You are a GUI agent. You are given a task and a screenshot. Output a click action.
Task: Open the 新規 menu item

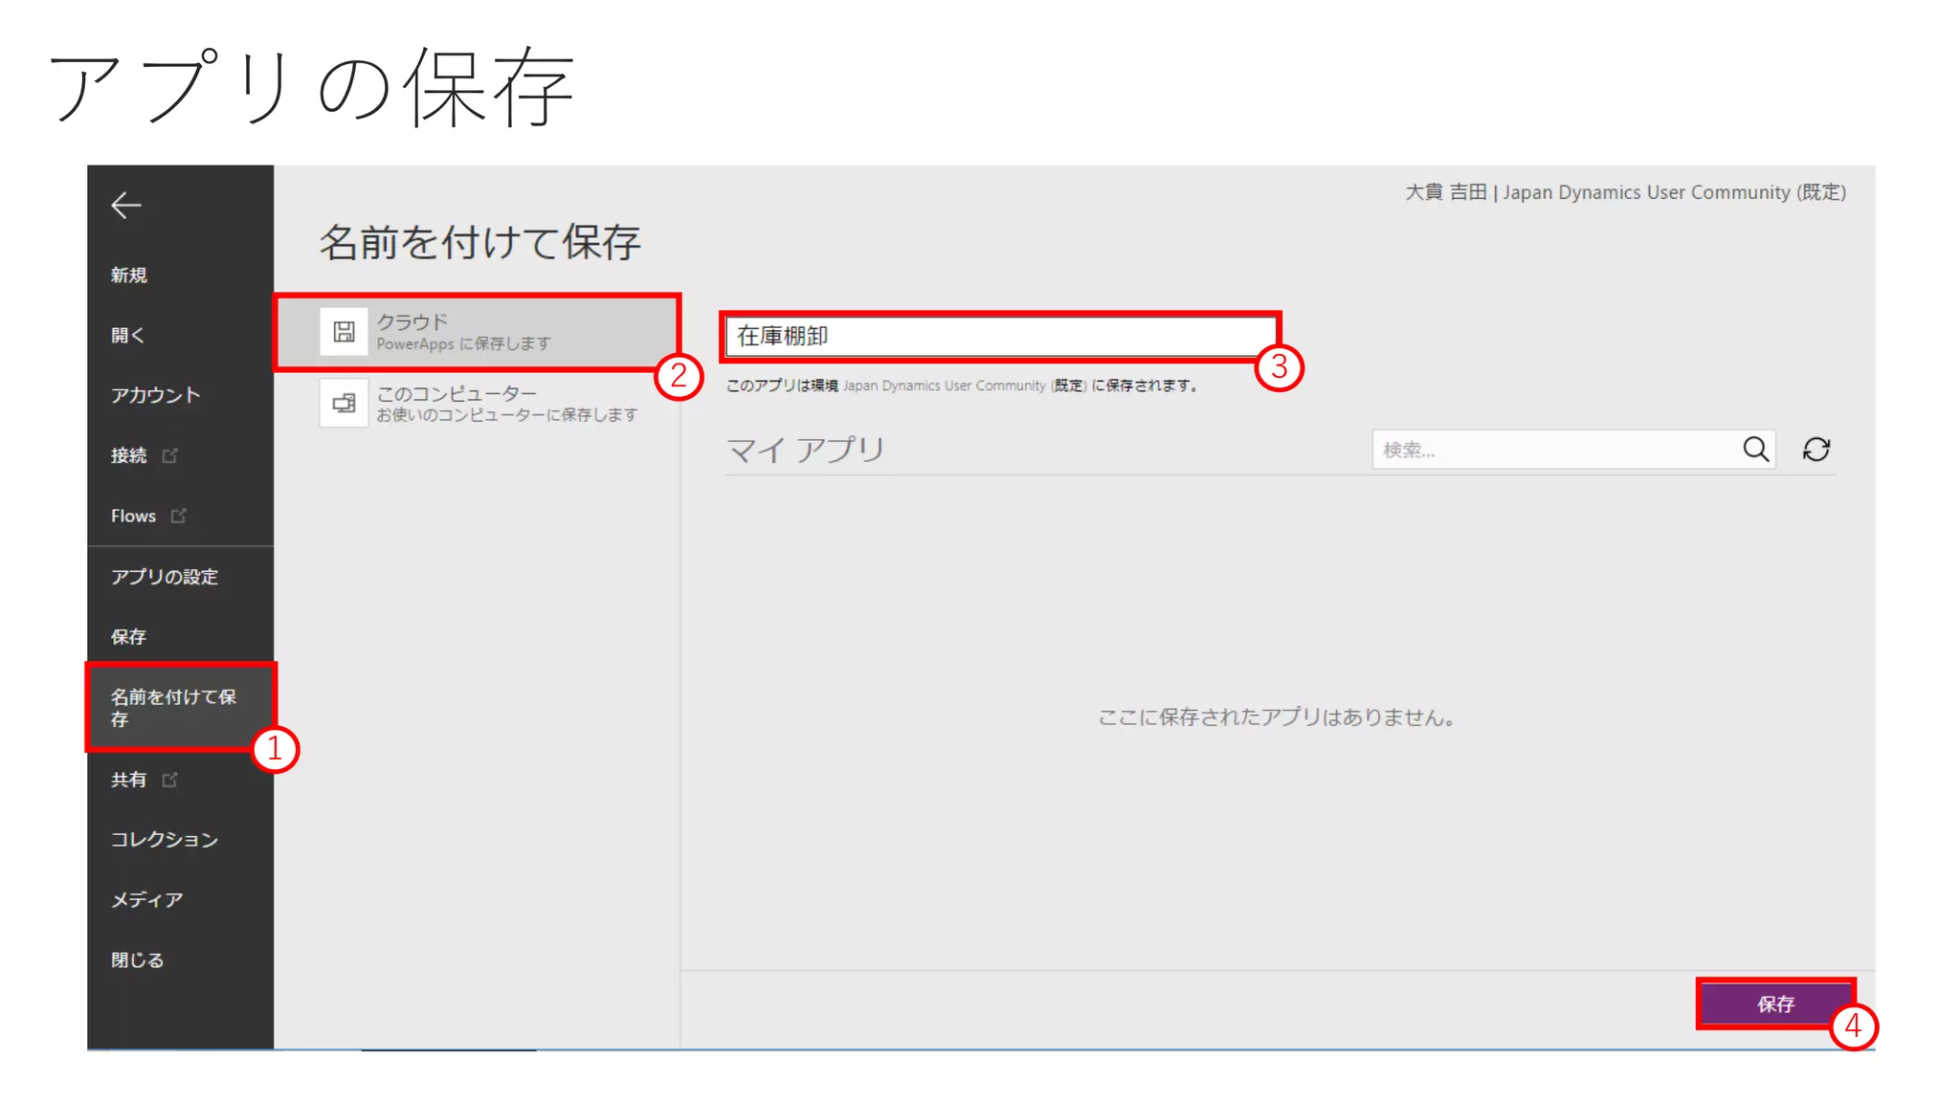pyautogui.click(x=129, y=275)
